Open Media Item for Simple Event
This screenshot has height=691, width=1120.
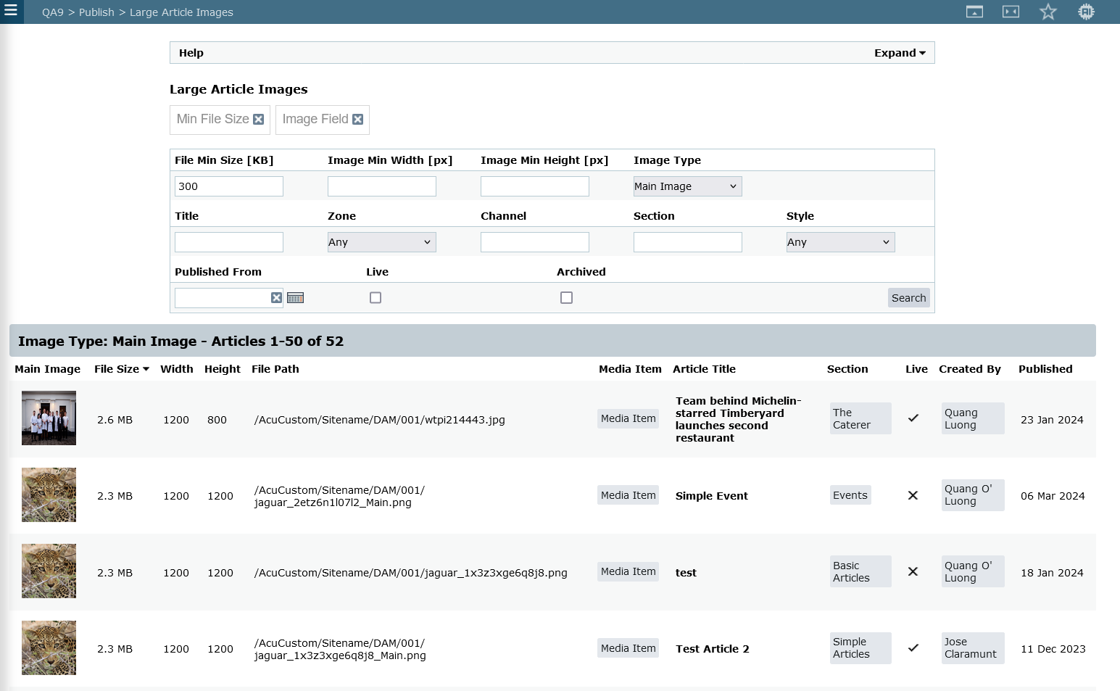[628, 495]
